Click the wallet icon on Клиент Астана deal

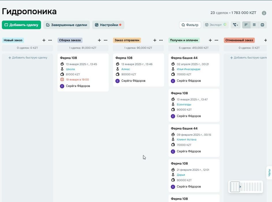173,145
